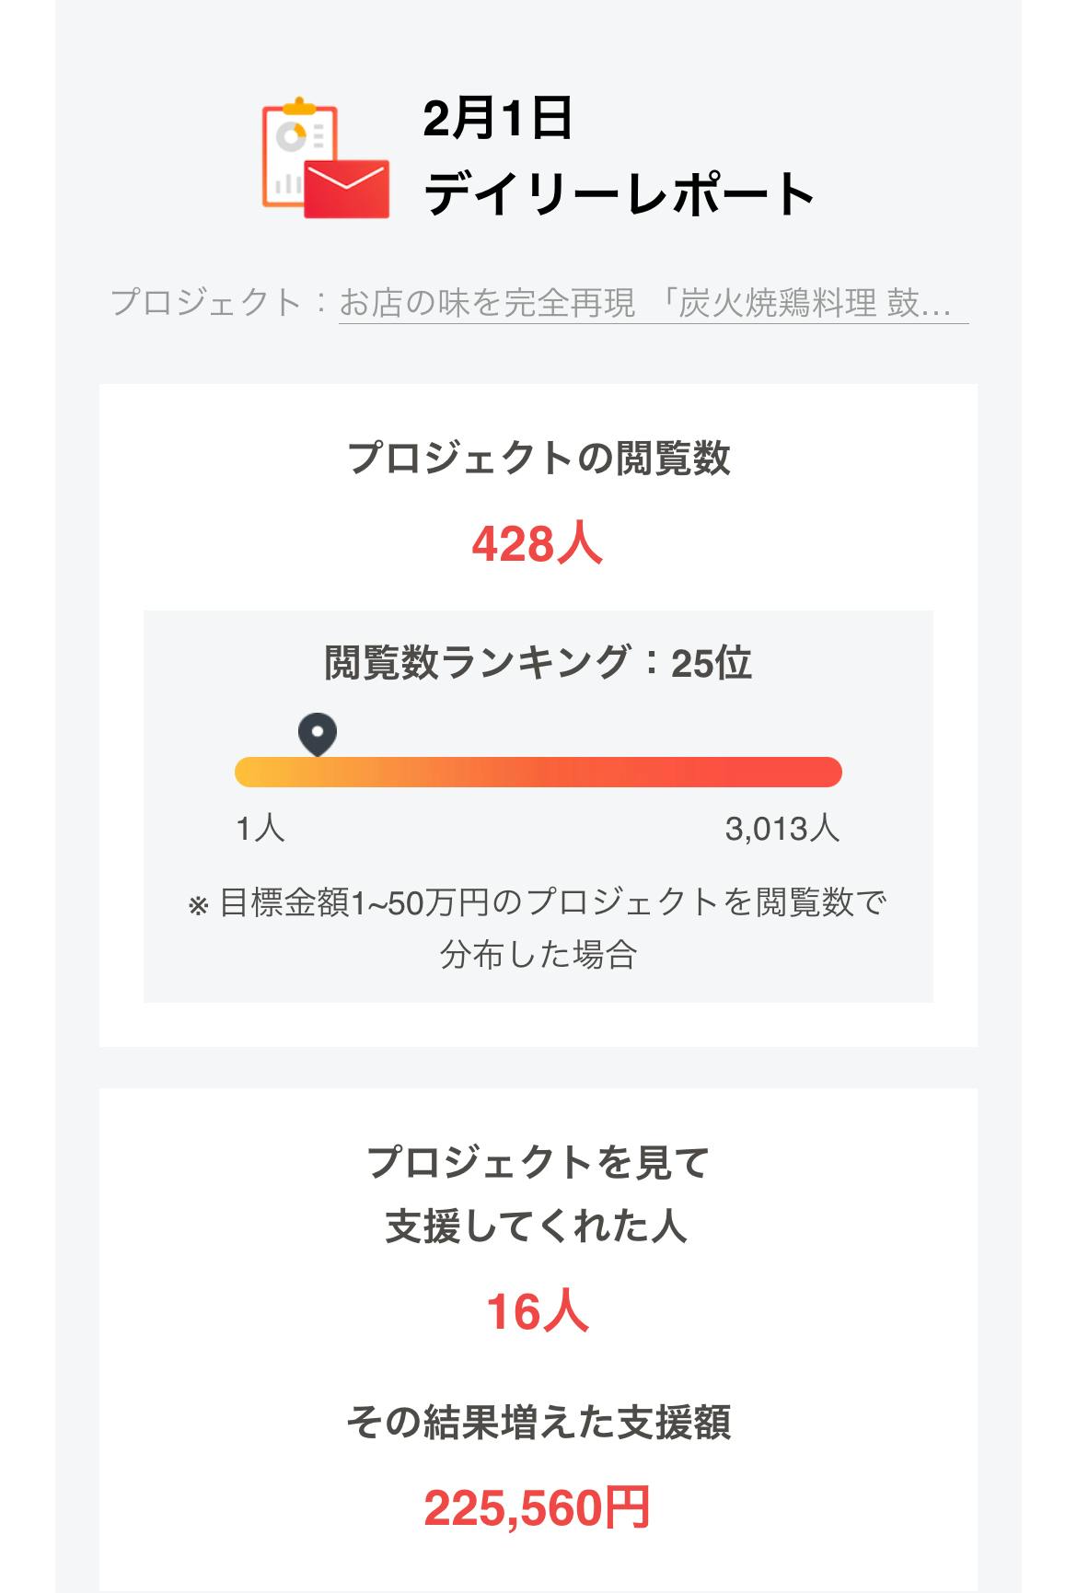Click the プロジェクトの閲覧数 heading
1077x1593 pixels.
pyautogui.click(x=538, y=458)
